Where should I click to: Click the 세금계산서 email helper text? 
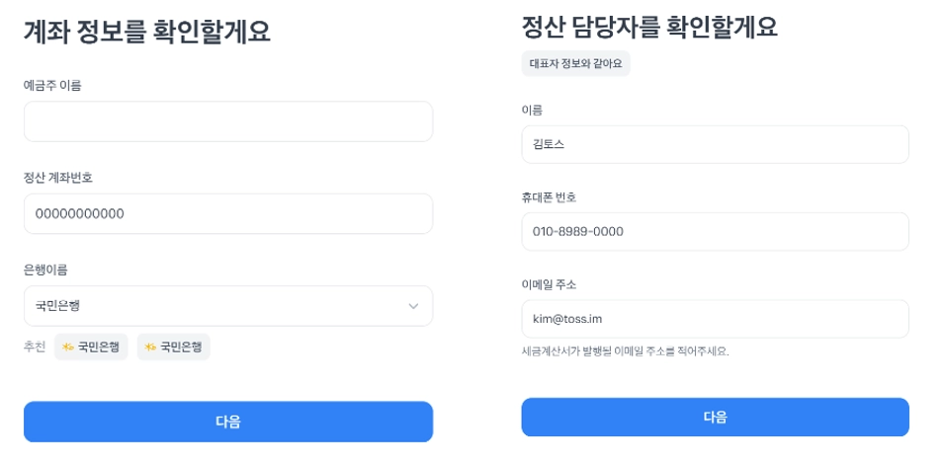(x=625, y=350)
